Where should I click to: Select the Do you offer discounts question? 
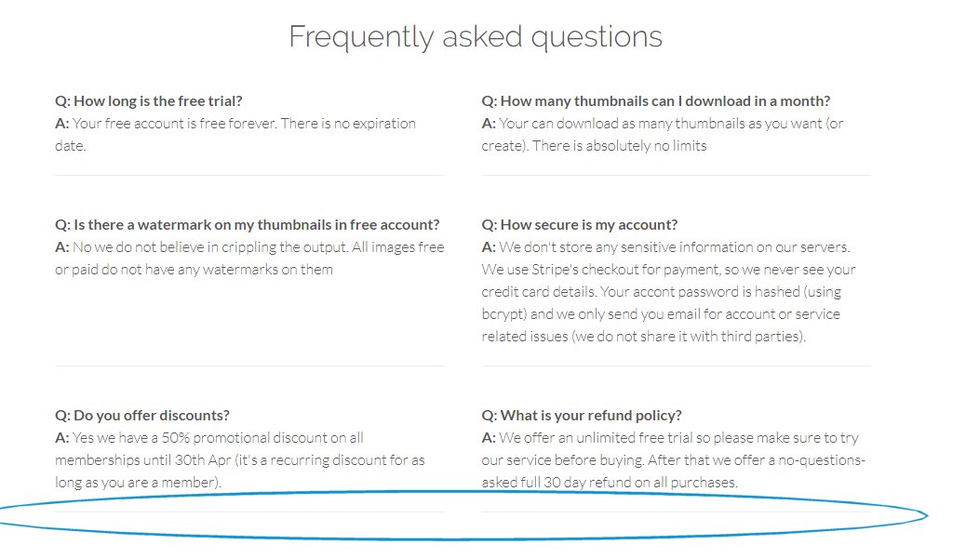[x=141, y=415]
